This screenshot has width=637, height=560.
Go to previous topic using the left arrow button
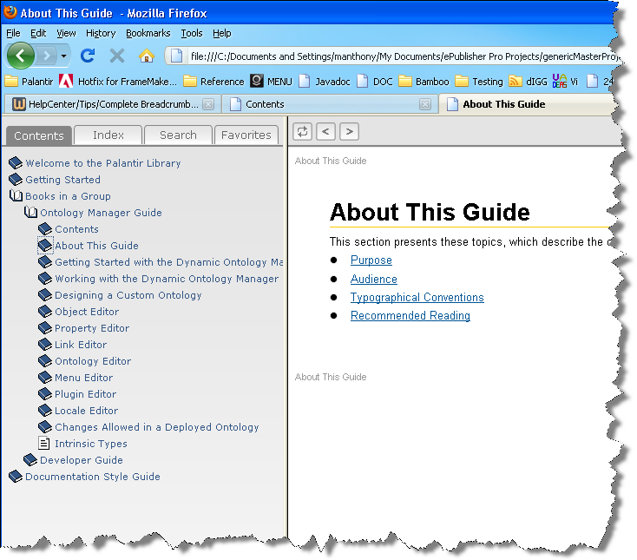point(325,131)
